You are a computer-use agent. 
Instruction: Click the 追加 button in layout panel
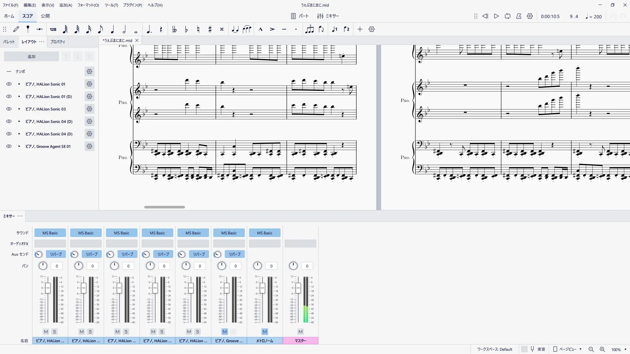click(x=31, y=56)
